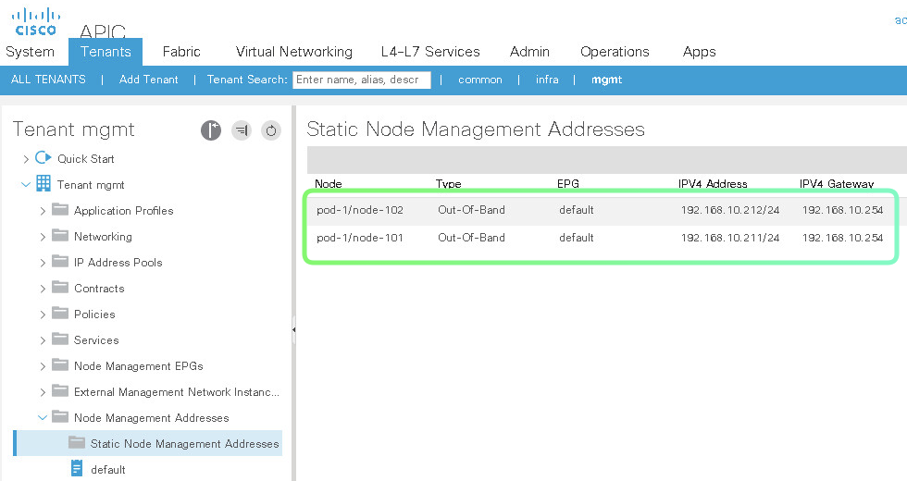907x481 pixels.
Task: Click the first round icon beside Tenant mgmt title
Action: tap(211, 130)
